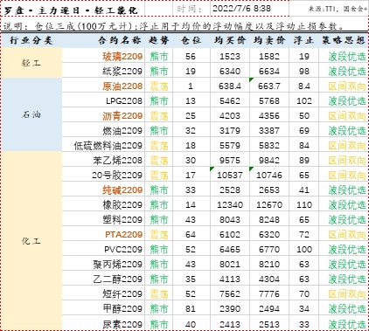Screen dimensions: 369x331
Task: Select the 原油2208 contract name cell
Action: click(103, 86)
